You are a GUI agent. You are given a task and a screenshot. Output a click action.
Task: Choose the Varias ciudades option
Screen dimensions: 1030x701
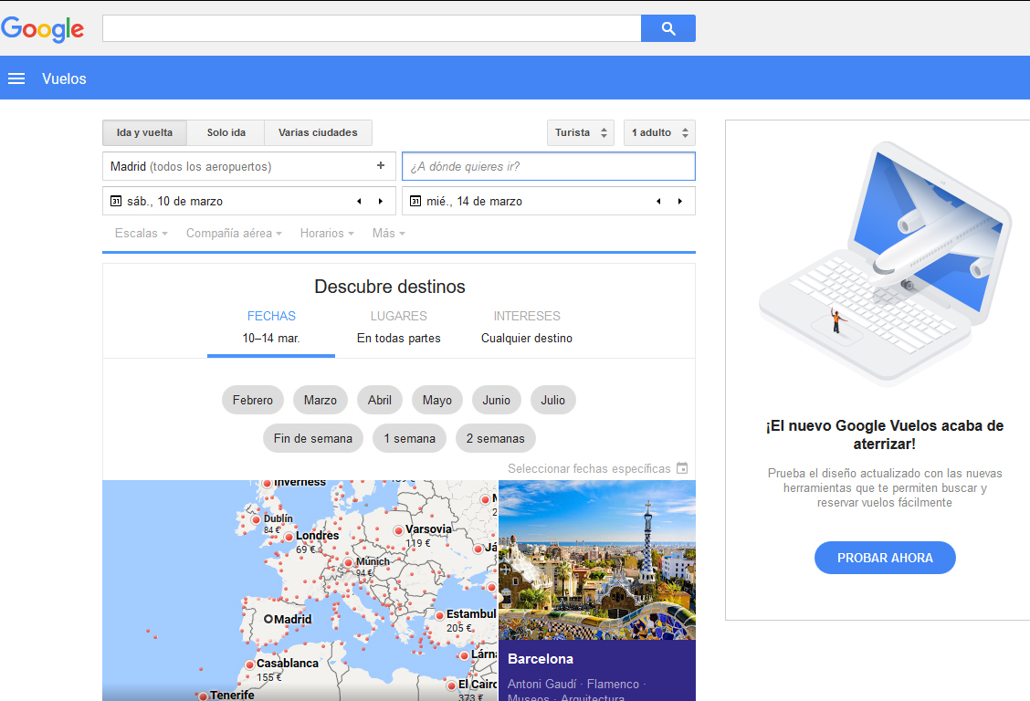(318, 132)
